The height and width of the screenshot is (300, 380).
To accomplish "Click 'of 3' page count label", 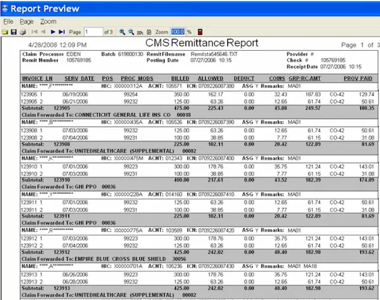I will [x=108, y=32].
